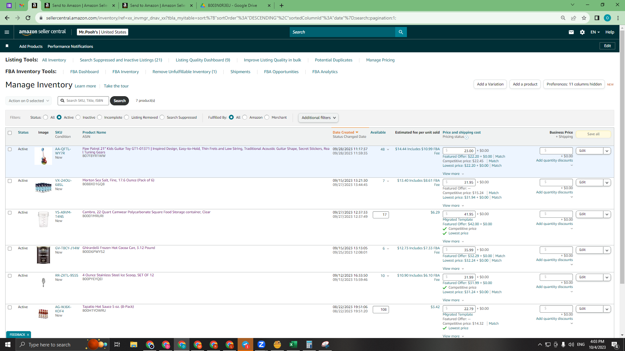
Task: Select the Incomplete status radio button
Action: coord(100,117)
